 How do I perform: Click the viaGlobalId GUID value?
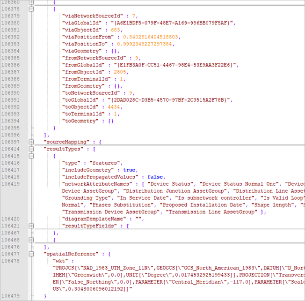point(172,23)
